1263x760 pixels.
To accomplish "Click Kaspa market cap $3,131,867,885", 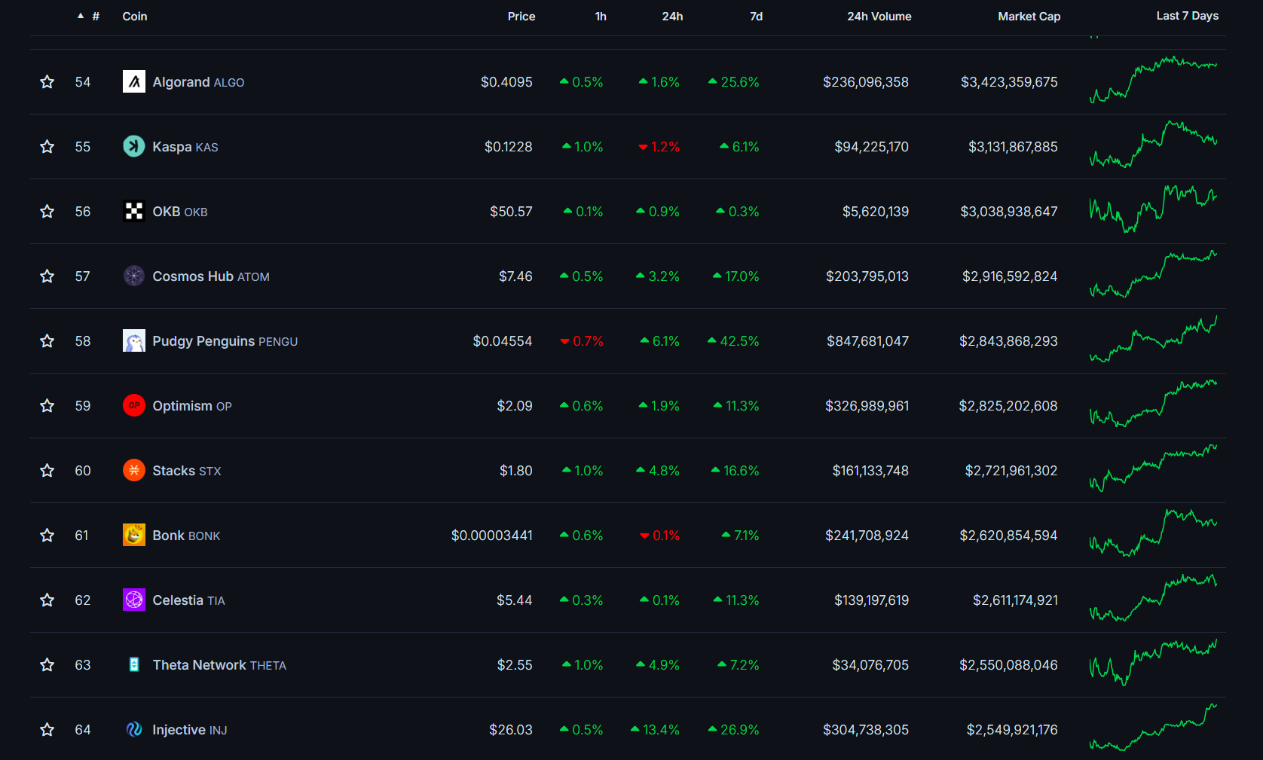I will [1013, 147].
